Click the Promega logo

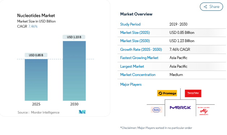tap(167, 93)
